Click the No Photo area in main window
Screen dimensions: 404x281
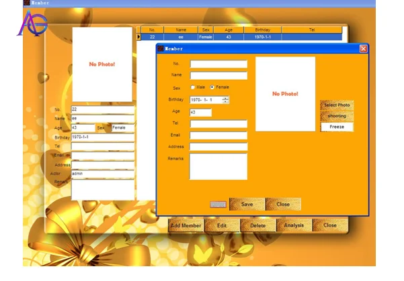coord(102,64)
